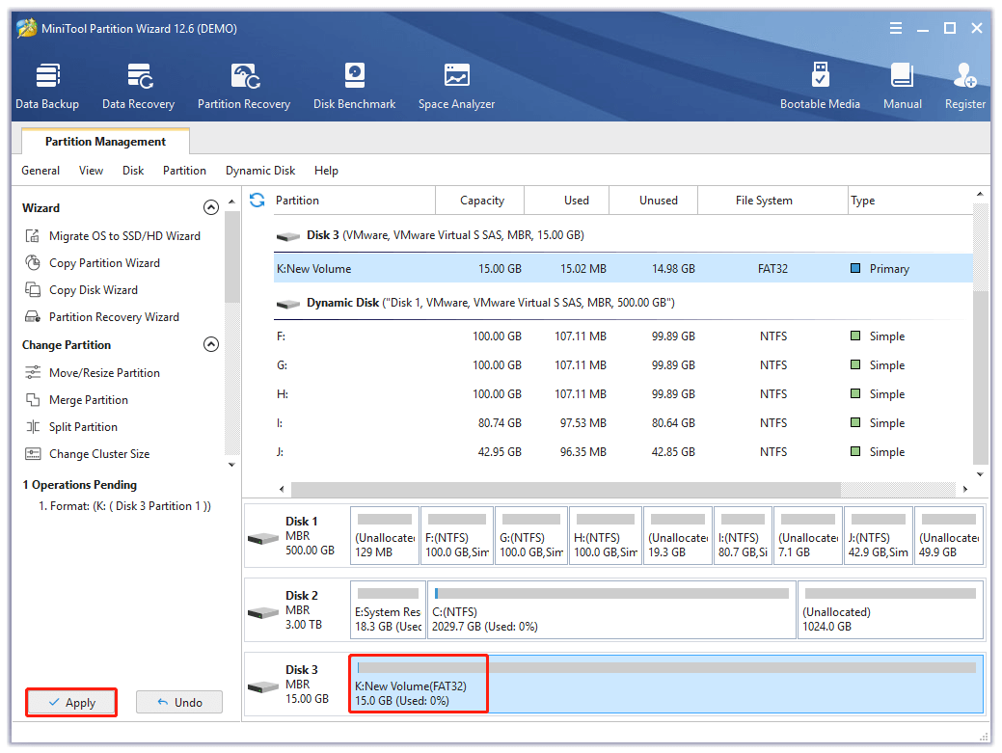Select pending operation Format K: Disk 3 Partition 1
The width and height of the screenshot is (1002, 753).
click(x=124, y=506)
